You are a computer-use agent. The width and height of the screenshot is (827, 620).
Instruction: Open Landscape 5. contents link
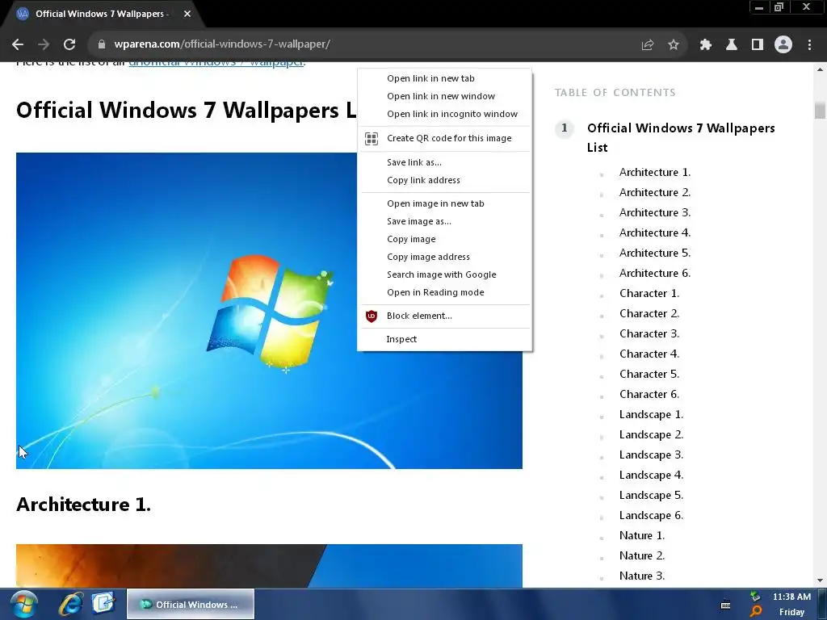(652, 495)
